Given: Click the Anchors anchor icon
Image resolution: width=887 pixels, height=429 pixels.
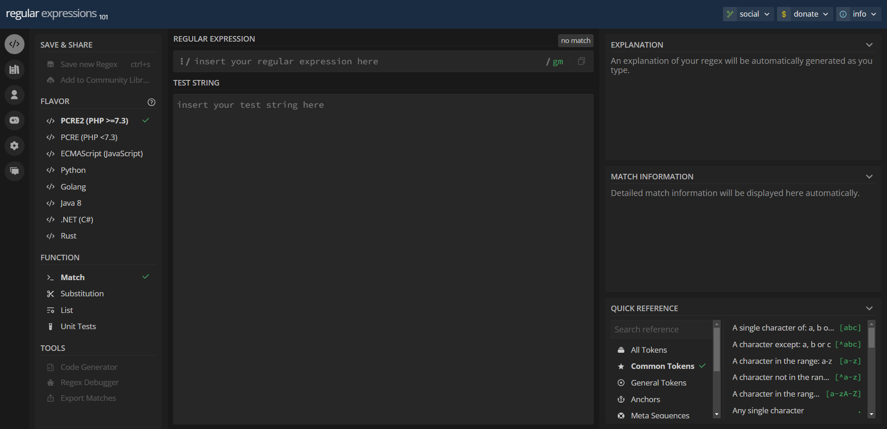Looking at the screenshot, I should coord(621,399).
